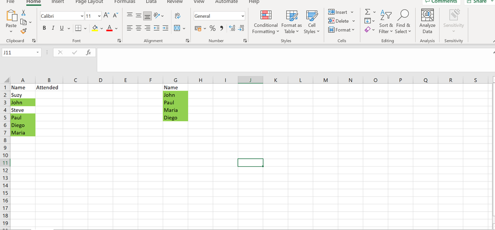Increase indent
Screen dimensions: 495x230
(x=165, y=28)
